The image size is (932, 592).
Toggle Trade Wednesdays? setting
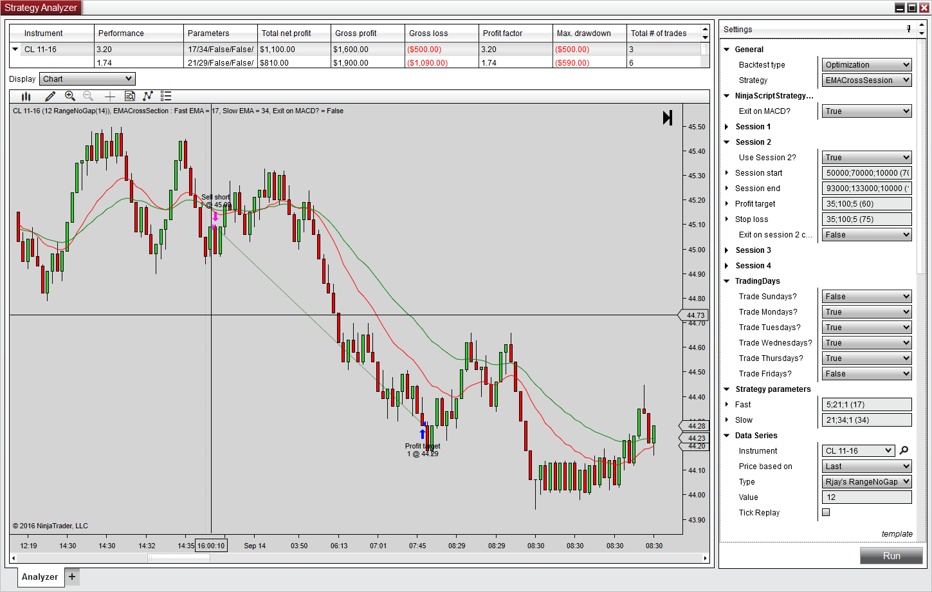pos(867,343)
